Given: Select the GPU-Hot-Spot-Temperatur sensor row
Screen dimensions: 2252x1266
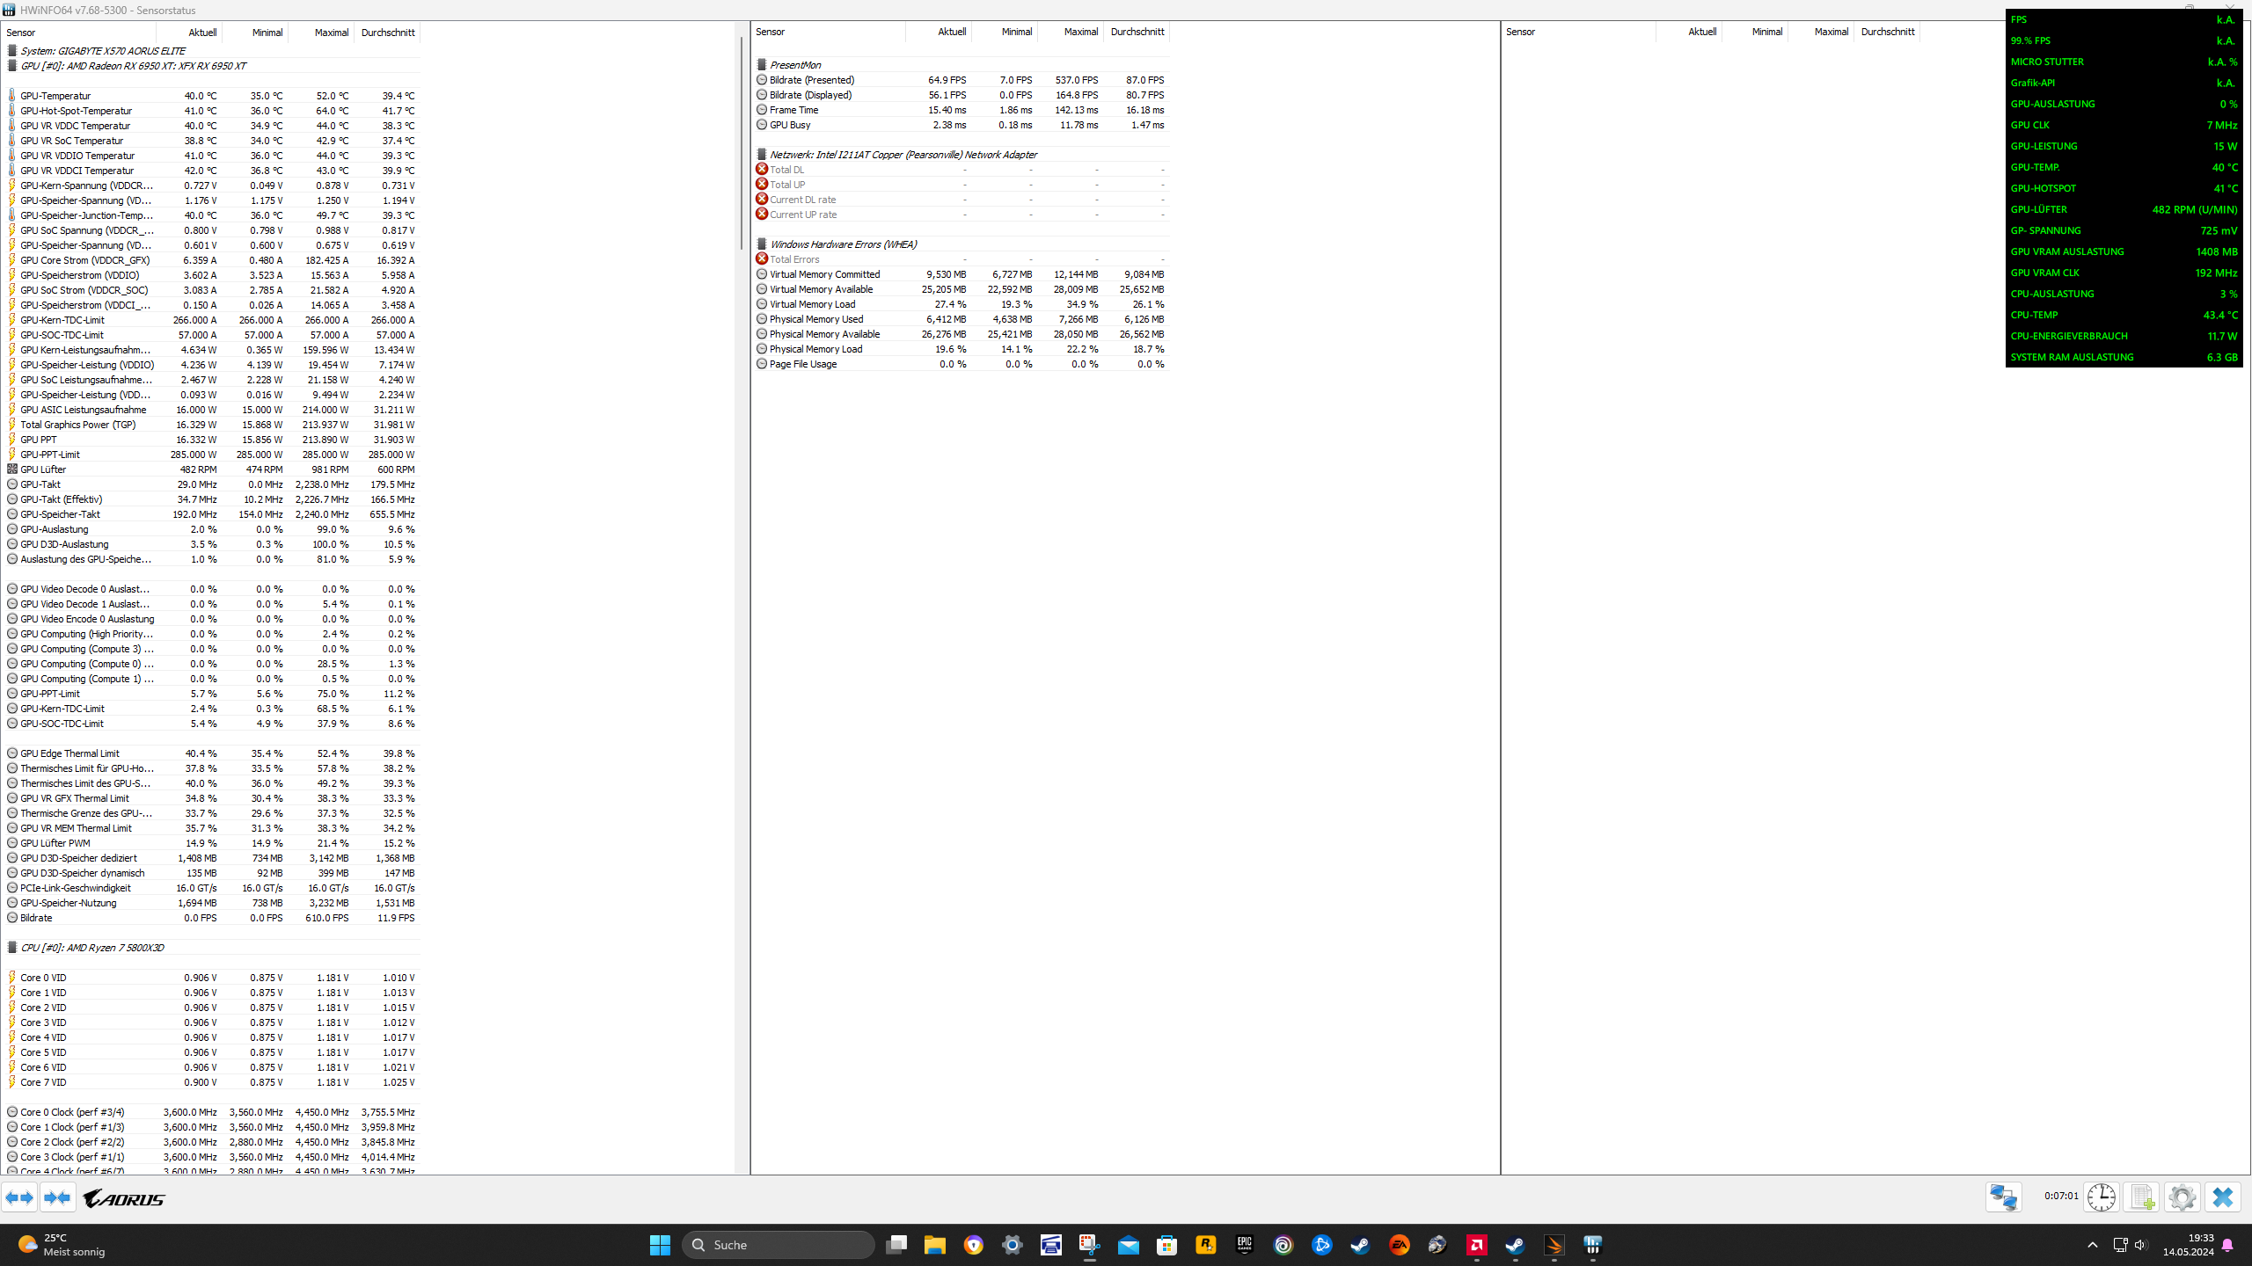Looking at the screenshot, I should (x=76, y=111).
